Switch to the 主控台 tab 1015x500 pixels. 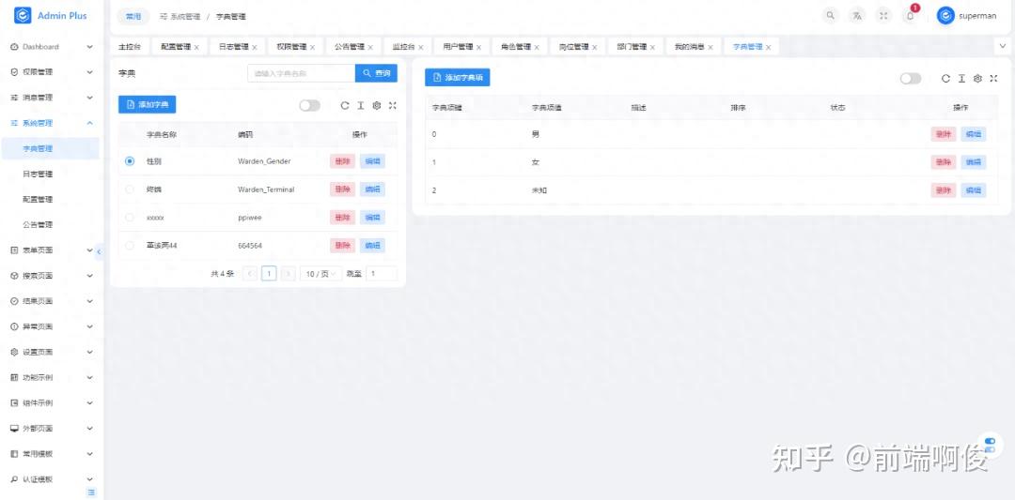[x=130, y=47]
